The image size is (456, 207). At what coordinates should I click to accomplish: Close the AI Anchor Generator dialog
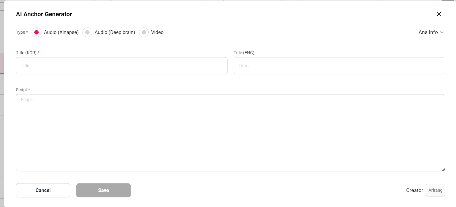[x=439, y=14]
